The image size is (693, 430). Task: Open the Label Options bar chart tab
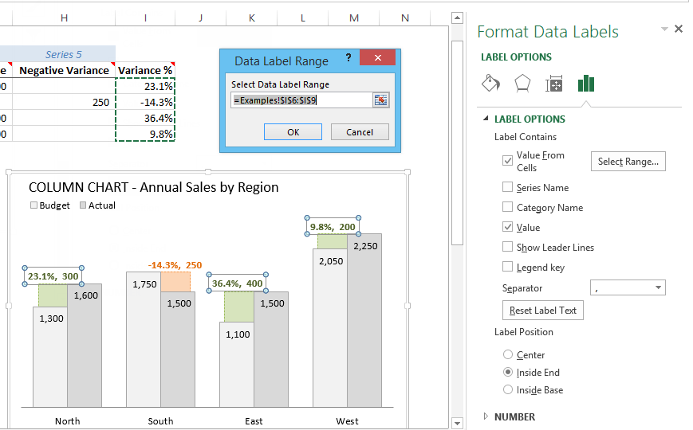point(586,83)
